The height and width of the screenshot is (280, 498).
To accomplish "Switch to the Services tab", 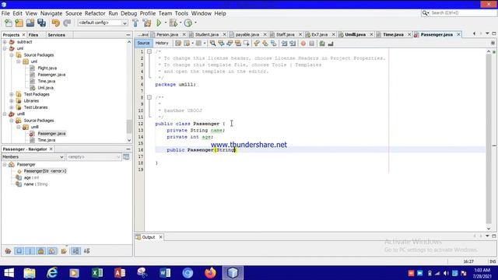I will coord(57,35).
